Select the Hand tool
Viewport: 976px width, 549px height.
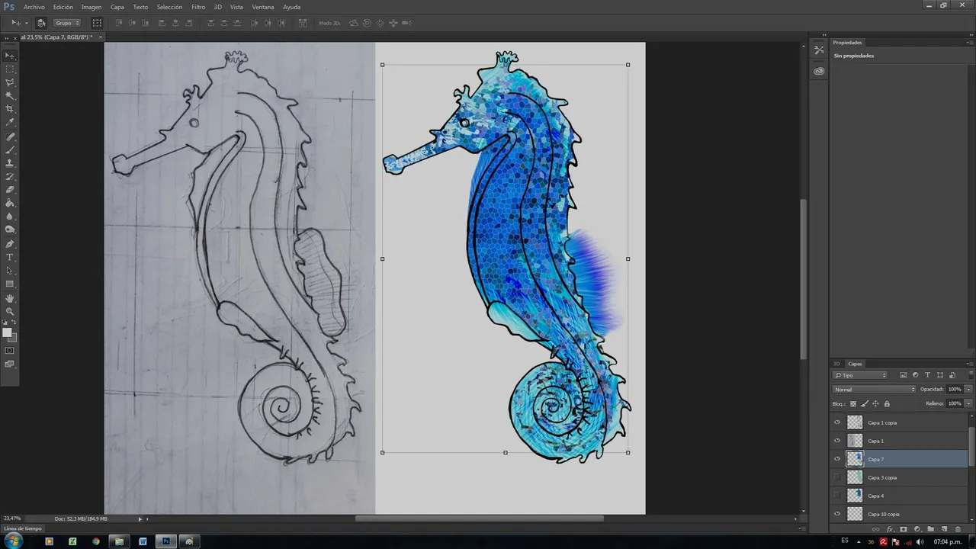[10, 299]
